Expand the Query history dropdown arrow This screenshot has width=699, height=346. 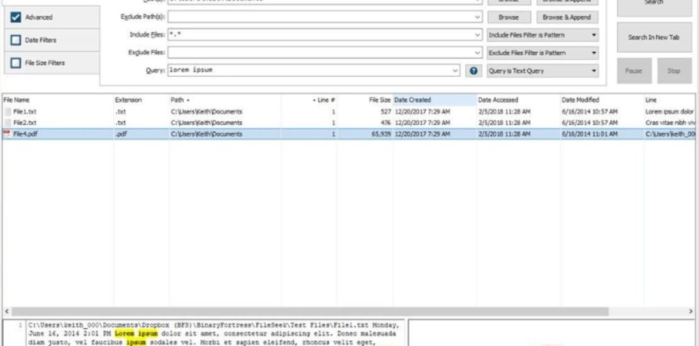pos(455,70)
